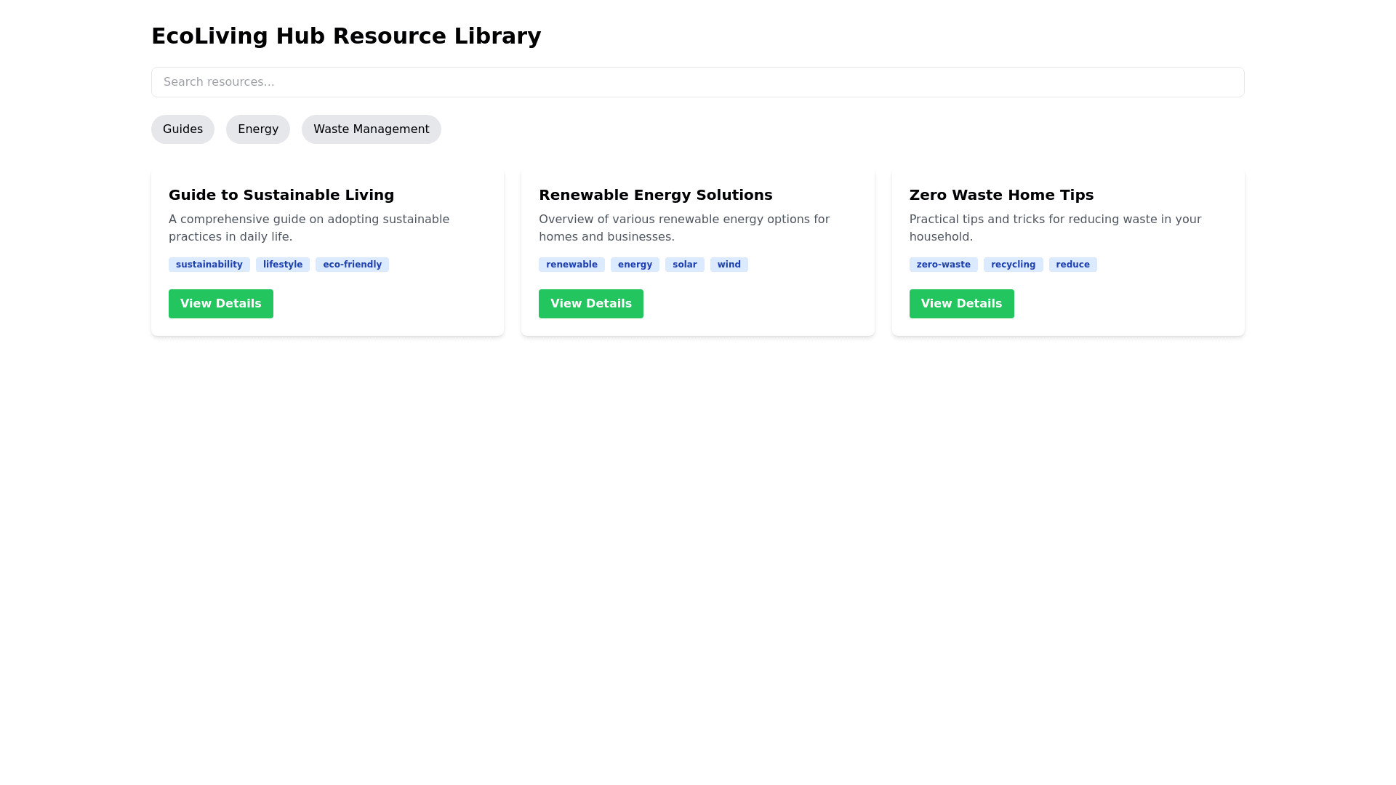Open View Details for Renewable Energy Solutions

pos(590,304)
